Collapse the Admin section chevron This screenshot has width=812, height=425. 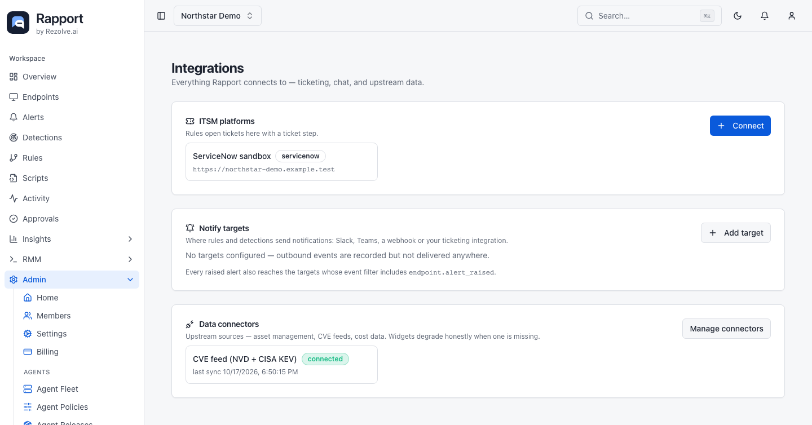click(130, 280)
